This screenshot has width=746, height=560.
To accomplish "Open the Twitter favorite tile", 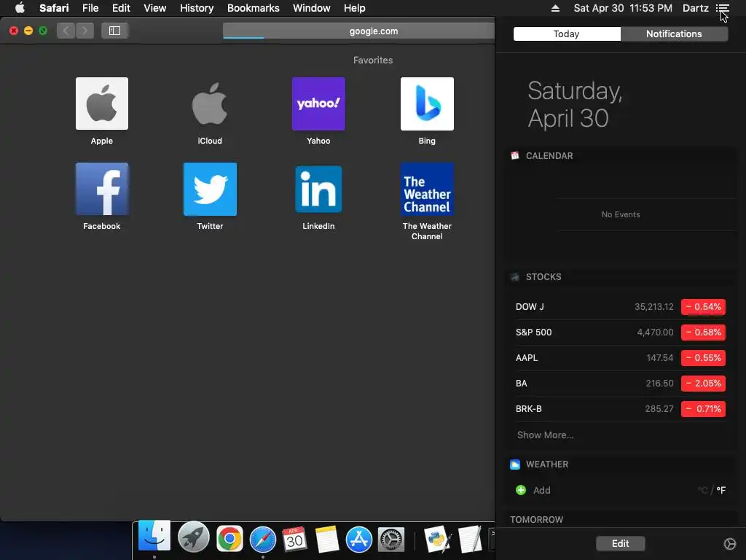I will [x=210, y=189].
